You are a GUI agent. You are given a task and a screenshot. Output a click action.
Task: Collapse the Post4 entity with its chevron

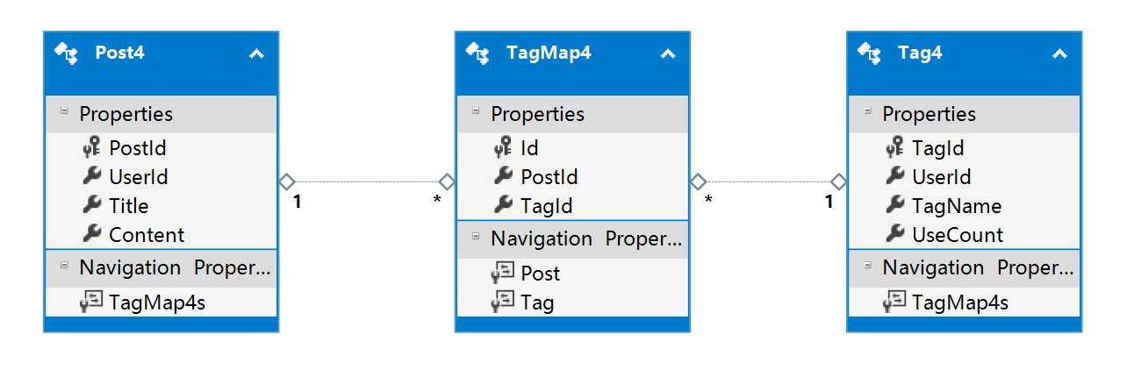[256, 54]
